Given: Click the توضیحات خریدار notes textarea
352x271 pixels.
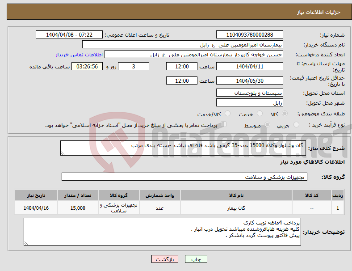Looking at the screenshot, I should tap(162, 232).
